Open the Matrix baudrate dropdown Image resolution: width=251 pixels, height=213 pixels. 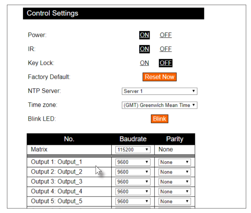pyautogui.click(x=133, y=150)
